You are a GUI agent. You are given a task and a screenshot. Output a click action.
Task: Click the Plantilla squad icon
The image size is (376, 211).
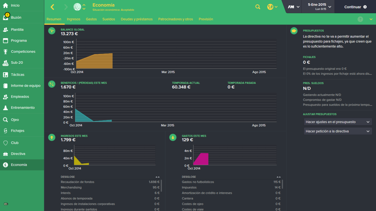pos(6,30)
